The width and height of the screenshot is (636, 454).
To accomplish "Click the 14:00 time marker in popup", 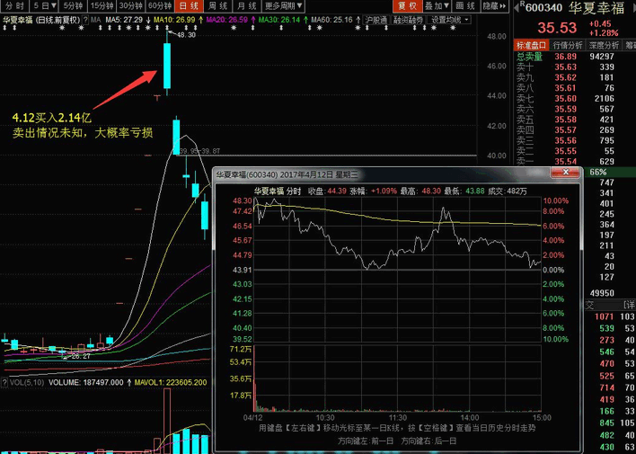I will tap(469, 417).
